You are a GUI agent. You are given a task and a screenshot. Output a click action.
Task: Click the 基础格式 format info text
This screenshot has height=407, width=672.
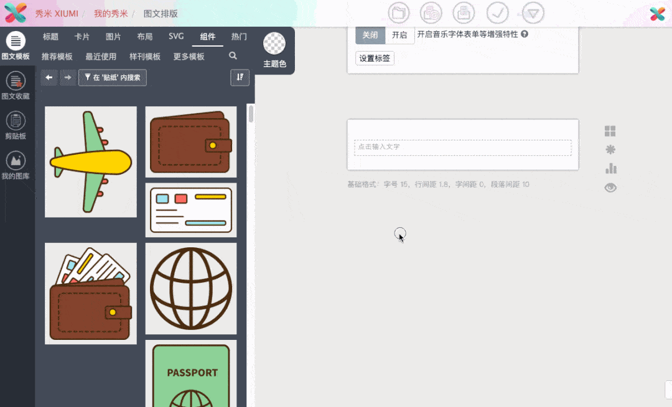click(439, 185)
